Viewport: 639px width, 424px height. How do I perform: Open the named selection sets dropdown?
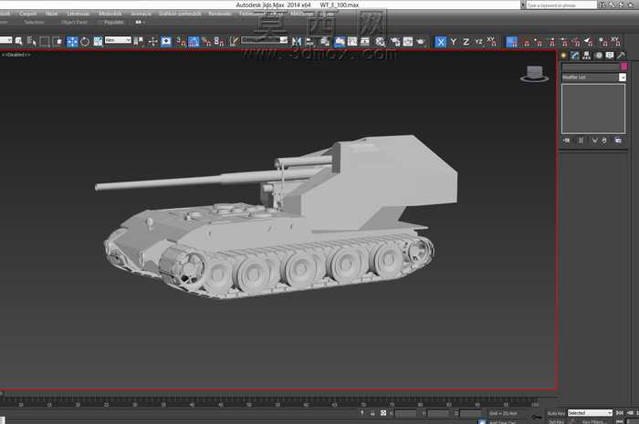tap(264, 40)
